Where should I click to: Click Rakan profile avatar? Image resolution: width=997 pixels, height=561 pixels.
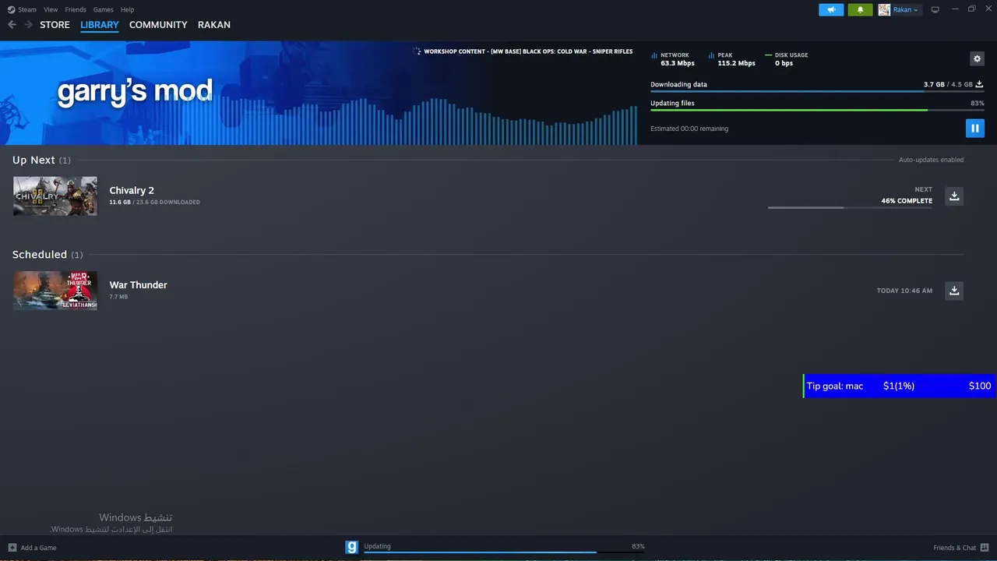click(x=884, y=9)
